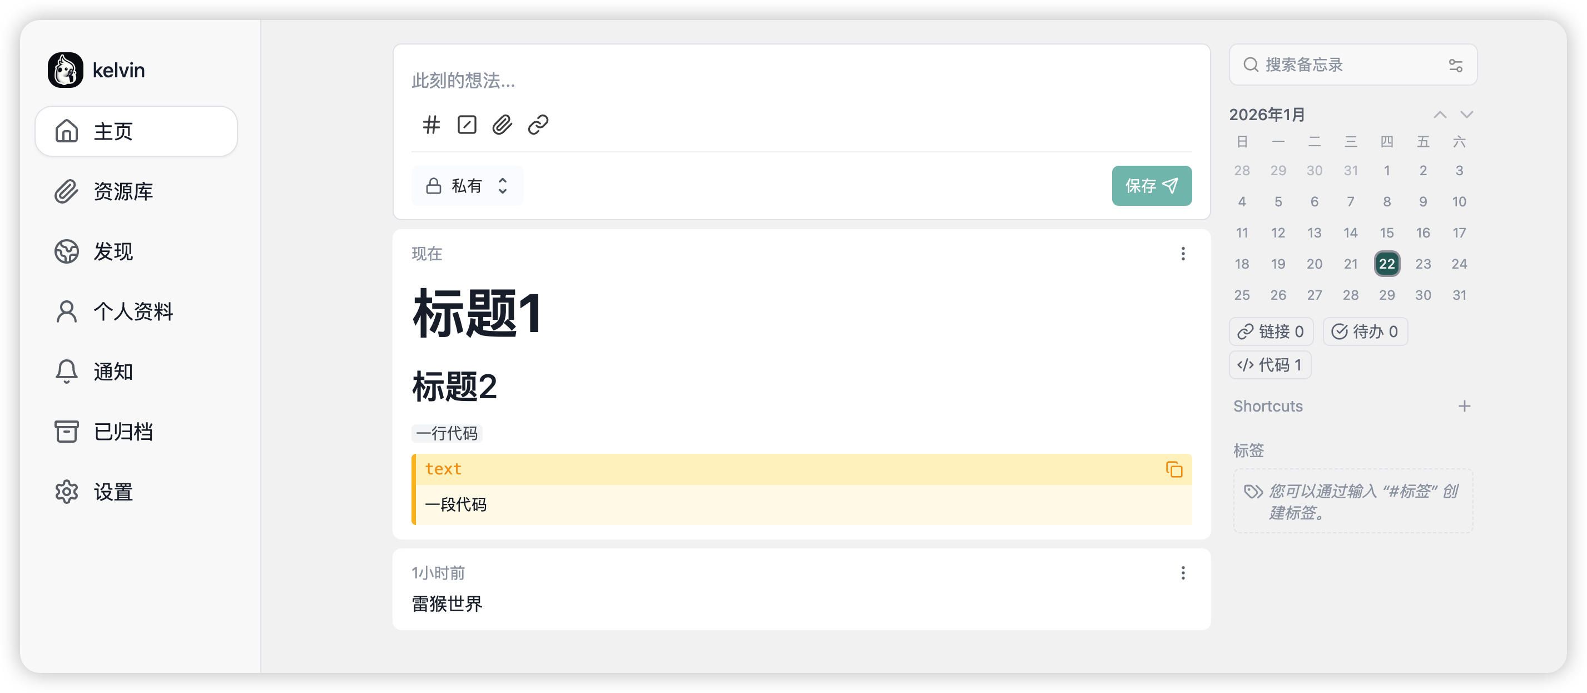
Task: Open 设置 from the sidebar
Action: [113, 492]
